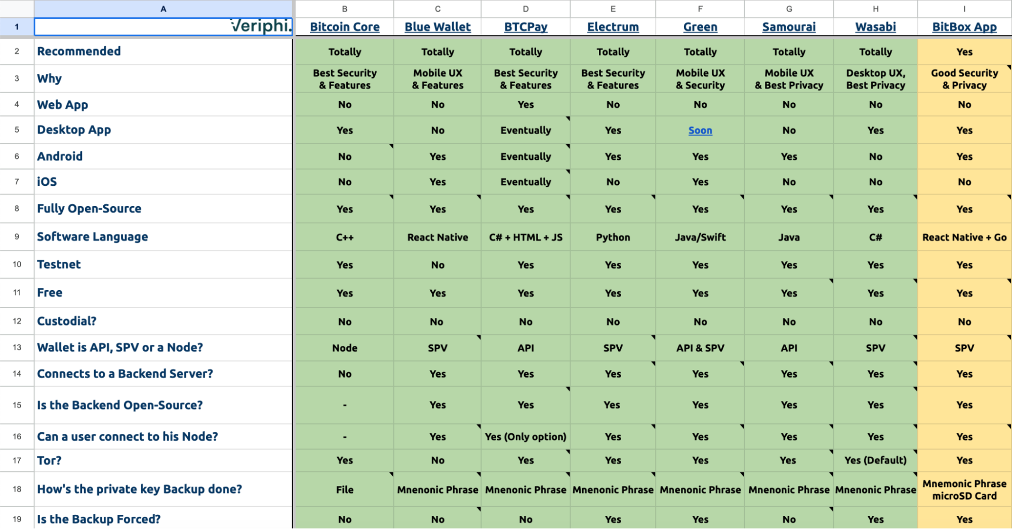Click the Veriphi logo in cell A1

pyautogui.click(x=261, y=26)
